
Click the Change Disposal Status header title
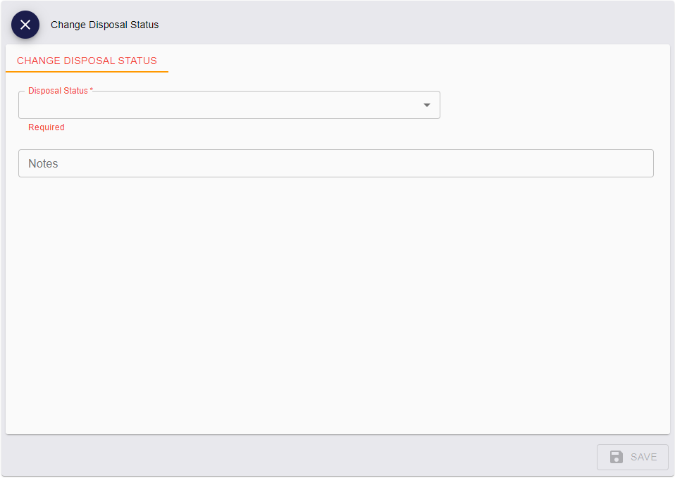pyautogui.click(x=104, y=25)
